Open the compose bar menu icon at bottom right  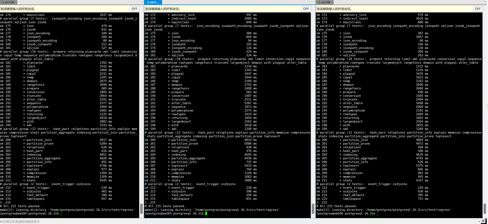click(x=483, y=221)
